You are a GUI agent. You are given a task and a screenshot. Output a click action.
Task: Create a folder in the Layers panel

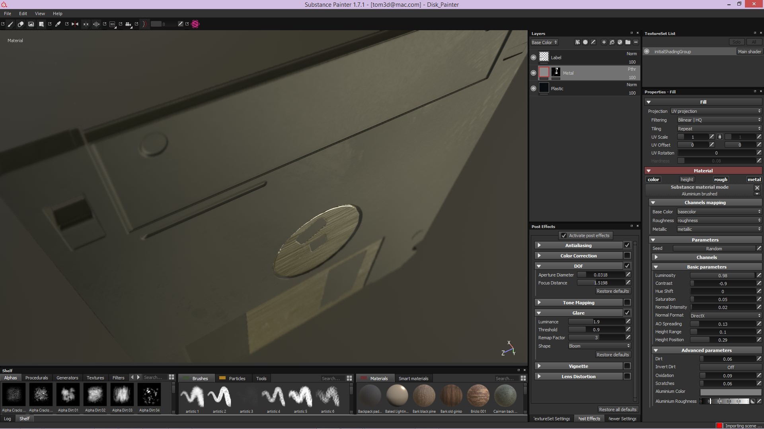[x=628, y=42]
